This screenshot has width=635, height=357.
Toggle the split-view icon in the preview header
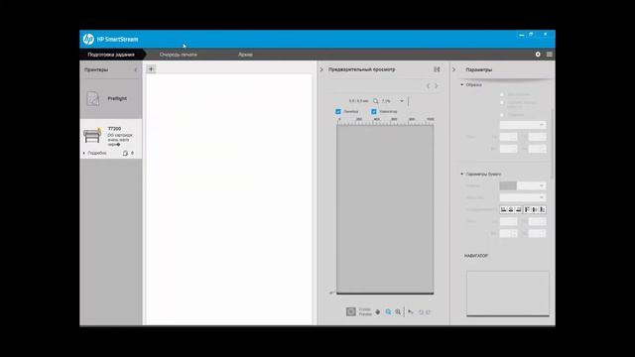(x=437, y=69)
